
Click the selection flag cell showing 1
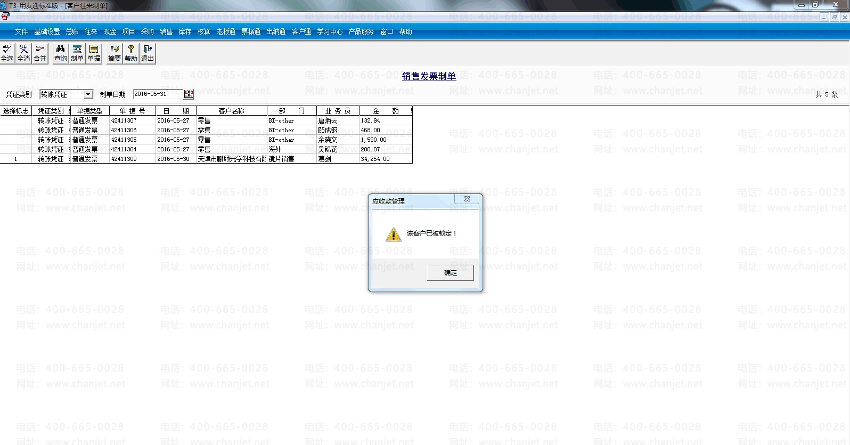15,159
